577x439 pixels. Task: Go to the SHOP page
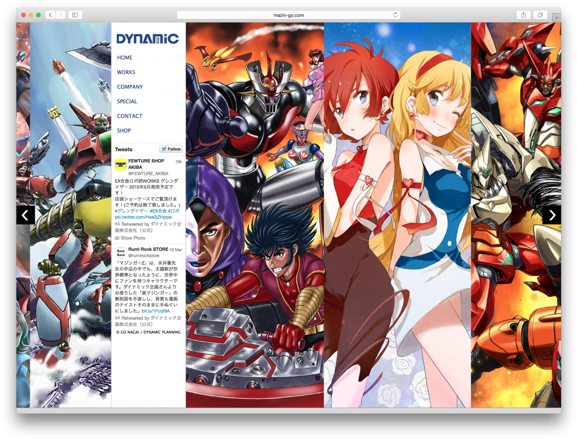pos(124,131)
